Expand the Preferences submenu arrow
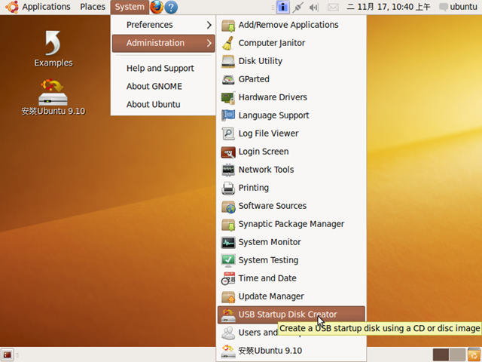This screenshot has height=362, width=482. coord(209,25)
